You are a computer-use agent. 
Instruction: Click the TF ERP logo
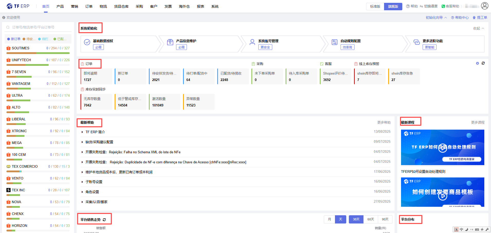click(x=18, y=6)
